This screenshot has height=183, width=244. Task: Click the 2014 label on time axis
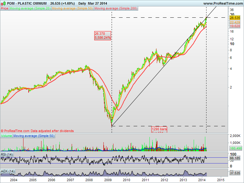click(x=202, y=180)
